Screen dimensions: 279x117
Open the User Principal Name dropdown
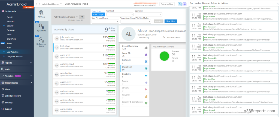(x=105, y=21)
